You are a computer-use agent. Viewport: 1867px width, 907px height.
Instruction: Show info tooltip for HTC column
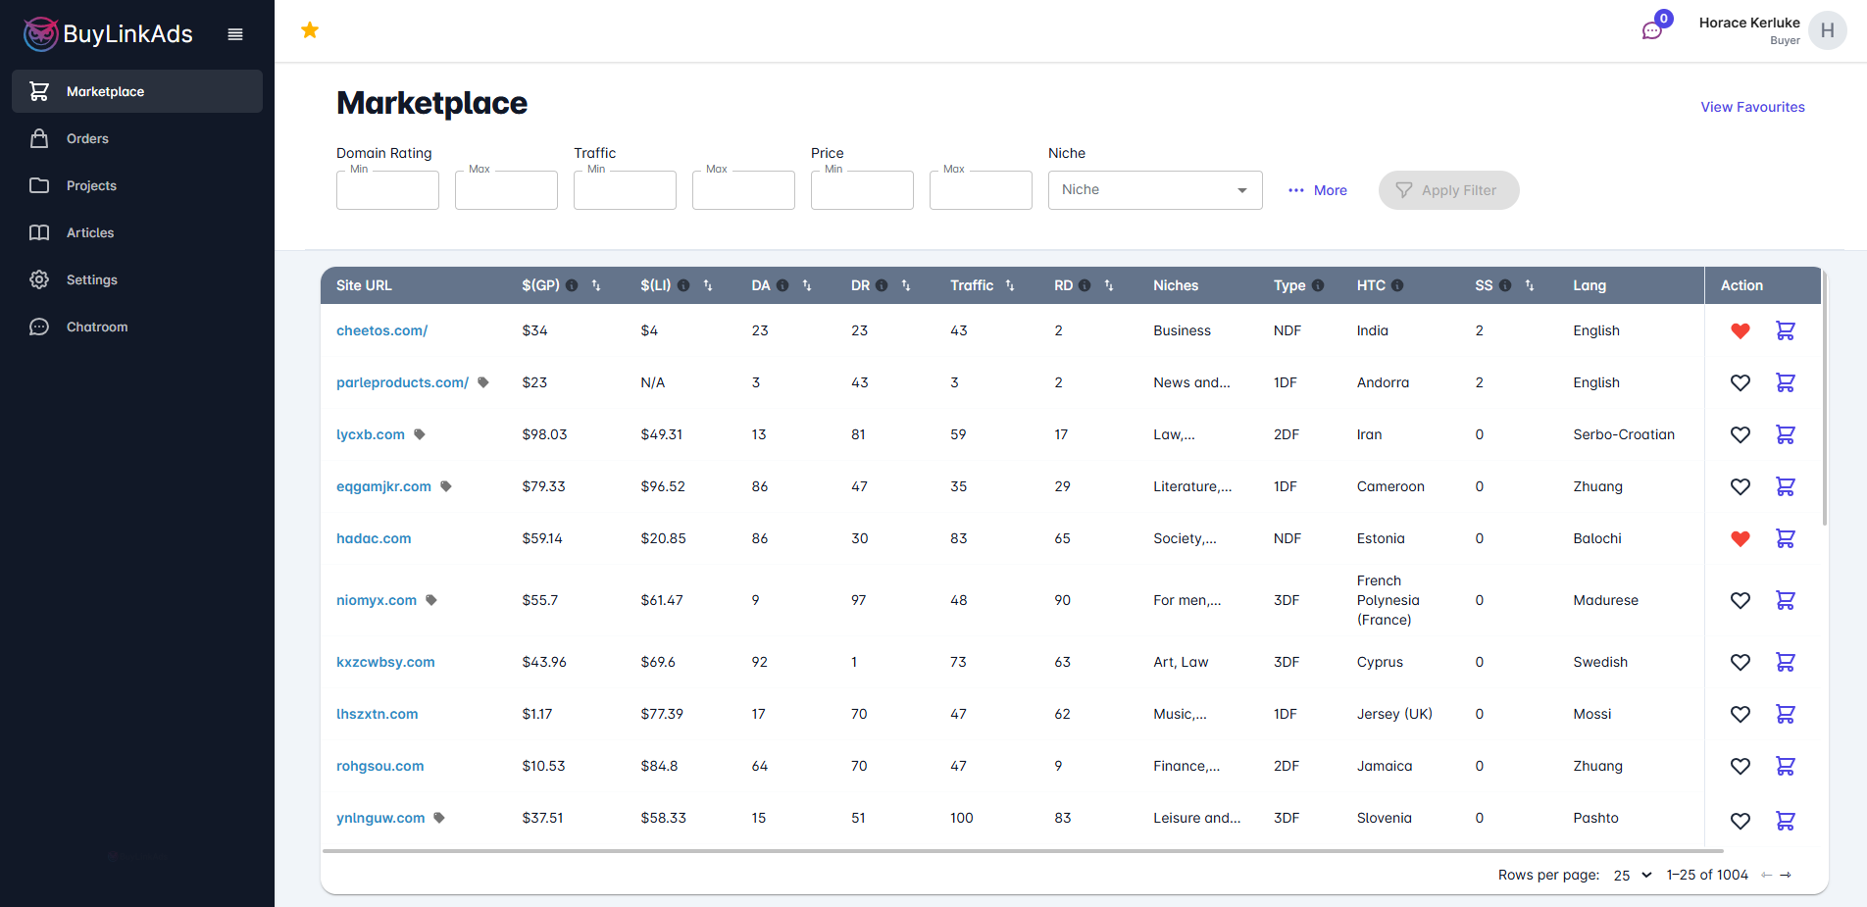[x=1397, y=285]
